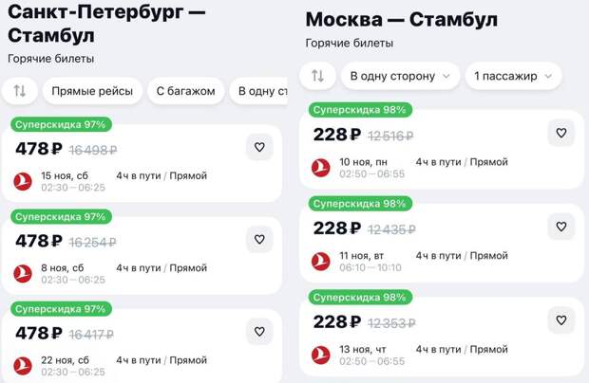Click the «Москва — Стамбул» heading
Image resolution: width=589 pixels, height=383 pixels.
pyautogui.click(x=402, y=20)
